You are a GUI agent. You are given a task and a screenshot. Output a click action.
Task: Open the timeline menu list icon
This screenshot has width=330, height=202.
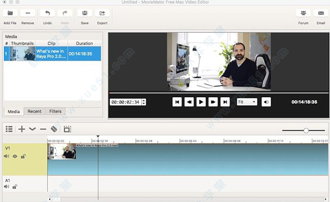[9, 129]
